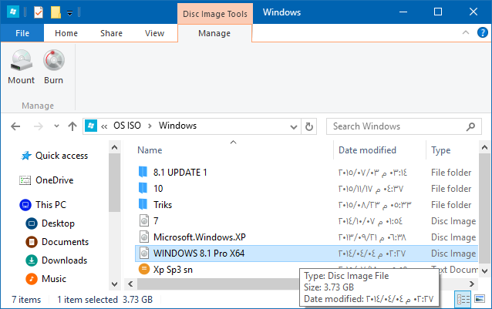
Task: Expand the hidden path chevrons in address bar
Action: pos(104,126)
